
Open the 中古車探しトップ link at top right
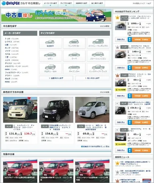(139, 3)
